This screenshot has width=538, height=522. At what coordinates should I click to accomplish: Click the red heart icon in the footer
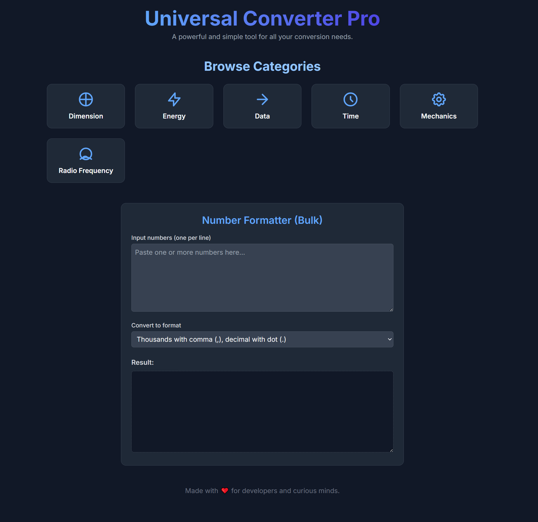pyautogui.click(x=225, y=491)
